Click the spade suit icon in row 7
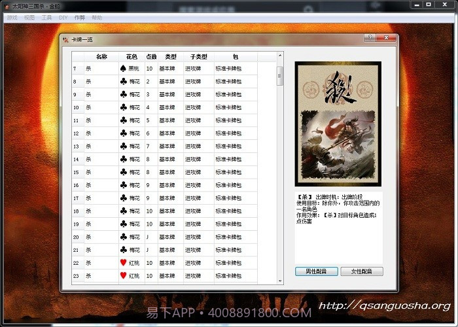The image size is (458, 327). (123, 69)
